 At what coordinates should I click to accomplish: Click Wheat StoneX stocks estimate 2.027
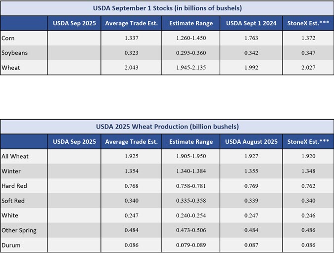pos(308,68)
